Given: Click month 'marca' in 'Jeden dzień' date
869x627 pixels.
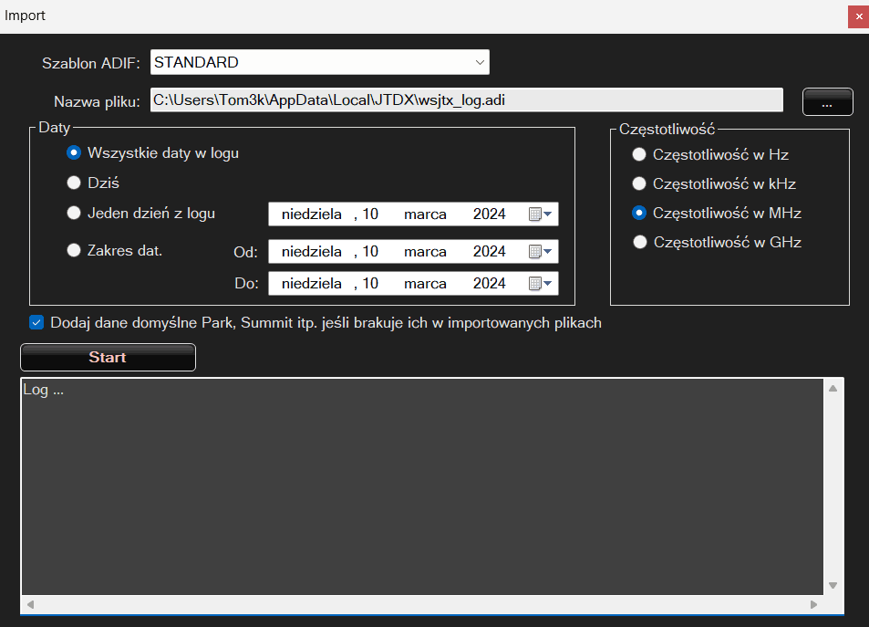Looking at the screenshot, I should (x=425, y=214).
